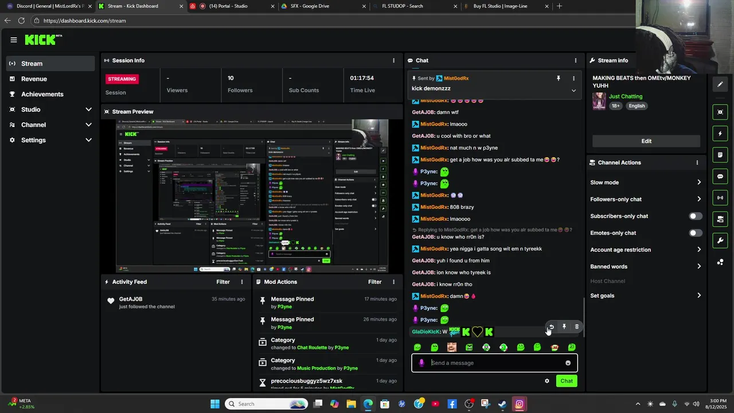Open Account age restriction options
Image resolution: width=734 pixels, height=413 pixels.
pyautogui.click(x=646, y=250)
